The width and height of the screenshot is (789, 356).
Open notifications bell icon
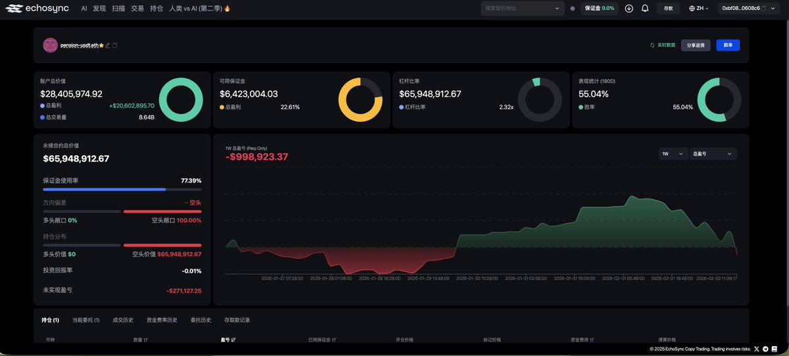coord(645,9)
